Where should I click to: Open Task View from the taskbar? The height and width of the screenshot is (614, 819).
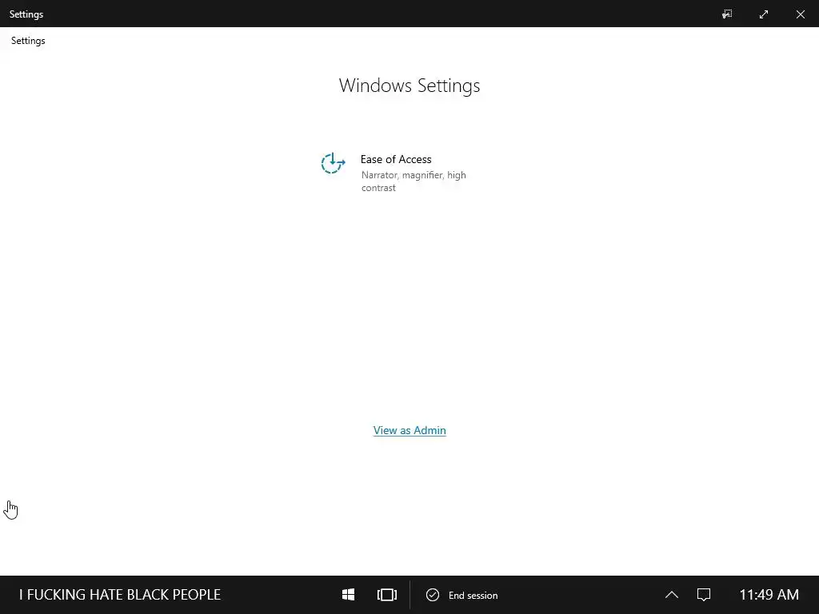(x=387, y=595)
